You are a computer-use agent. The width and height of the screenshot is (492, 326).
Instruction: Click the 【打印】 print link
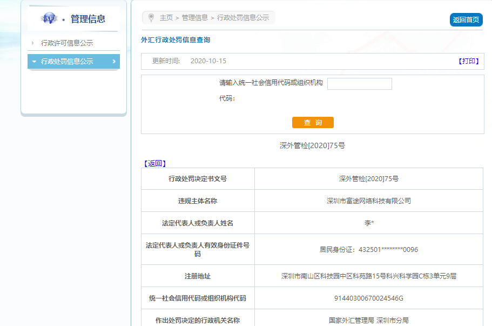pos(468,61)
